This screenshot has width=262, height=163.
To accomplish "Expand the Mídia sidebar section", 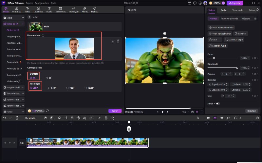I will (14, 18).
